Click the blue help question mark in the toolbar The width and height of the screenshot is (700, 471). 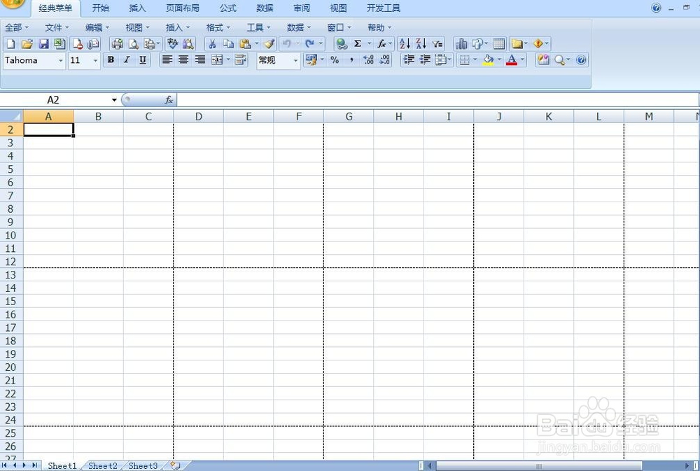coord(581,59)
